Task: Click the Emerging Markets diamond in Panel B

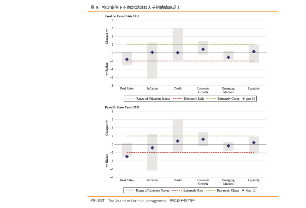Action: [228, 146]
